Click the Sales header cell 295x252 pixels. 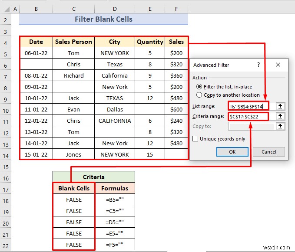pyautogui.click(x=176, y=42)
